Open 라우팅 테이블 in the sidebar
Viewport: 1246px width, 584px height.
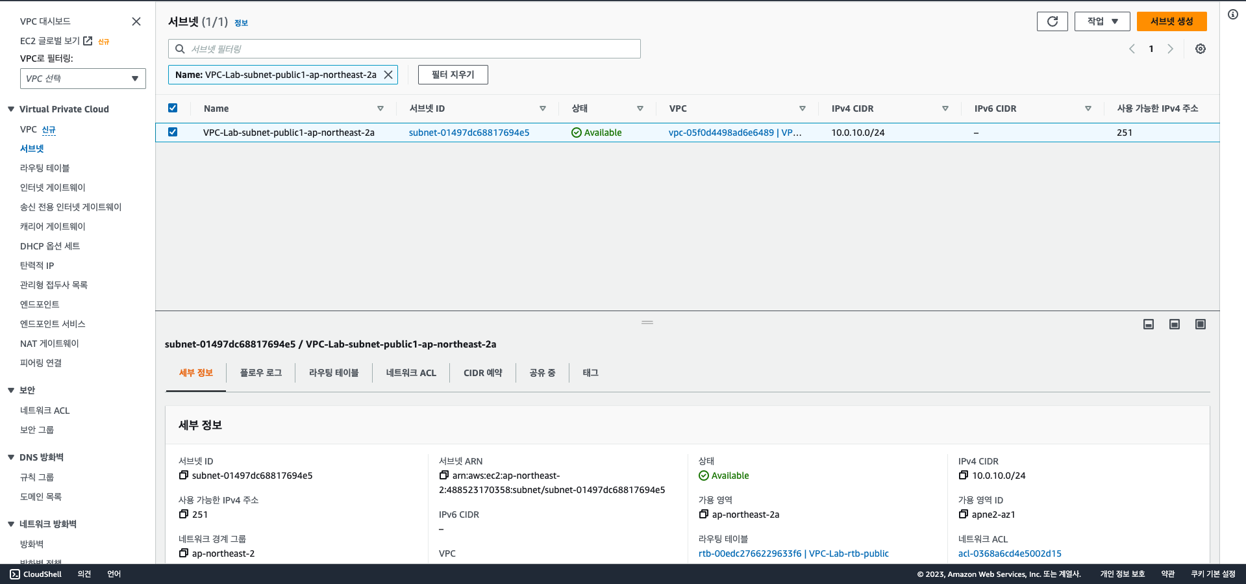45,168
